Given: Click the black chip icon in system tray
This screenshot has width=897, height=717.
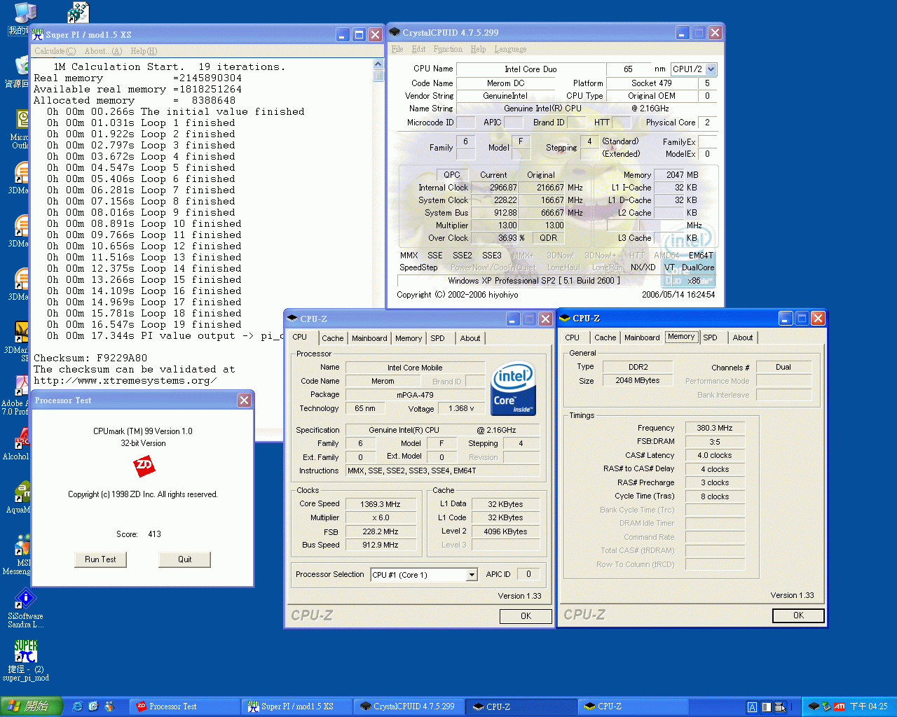Looking at the screenshot, I should coord(814,706).
